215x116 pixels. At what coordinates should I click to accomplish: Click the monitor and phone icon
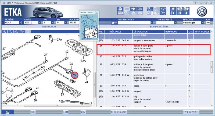[x=150, y=13]
